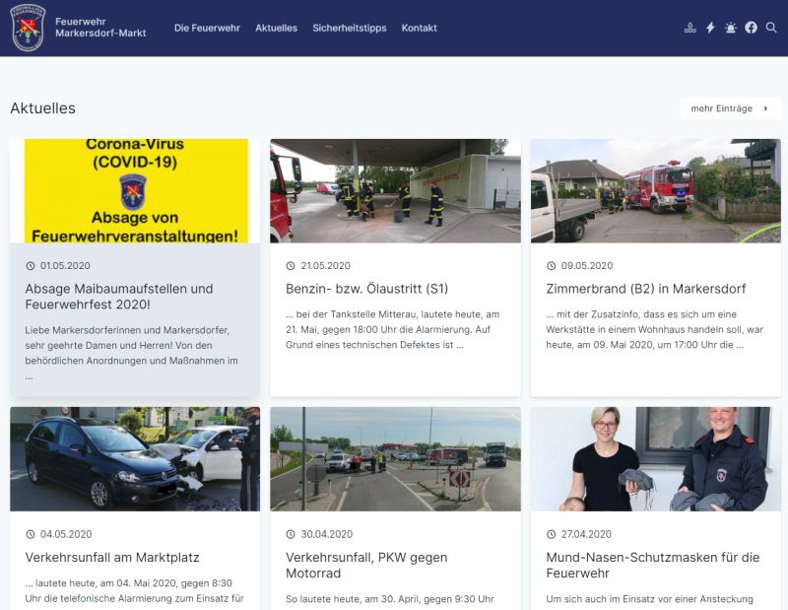Click the siren alarm light icon
The image size is (788, 610).
coord(730,28)
